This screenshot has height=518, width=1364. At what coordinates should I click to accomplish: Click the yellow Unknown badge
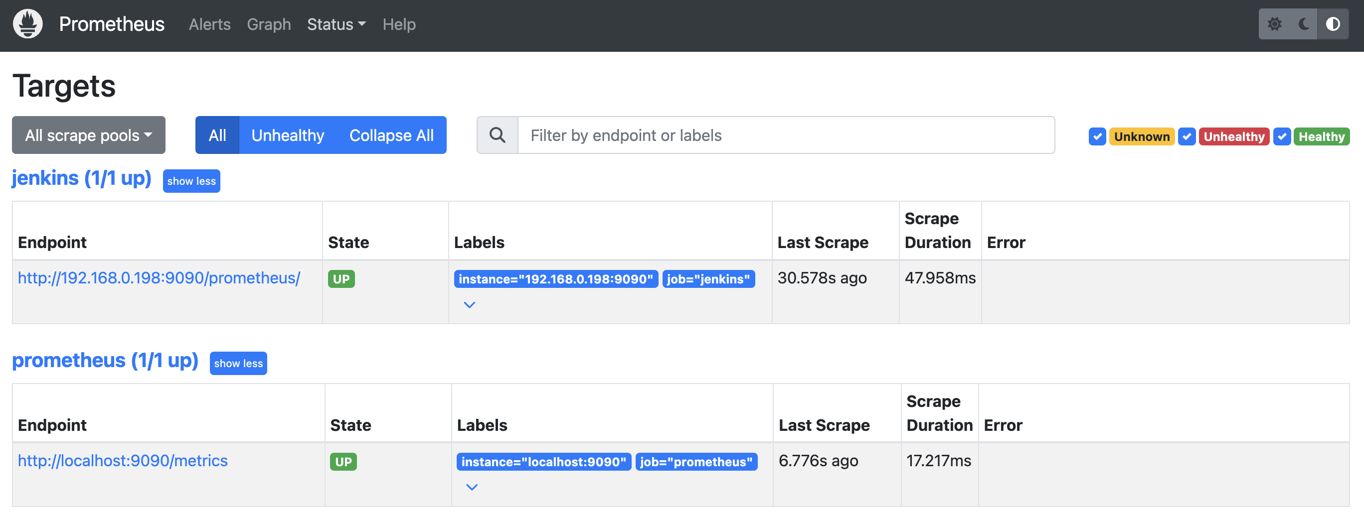(x=1142, y=136)
